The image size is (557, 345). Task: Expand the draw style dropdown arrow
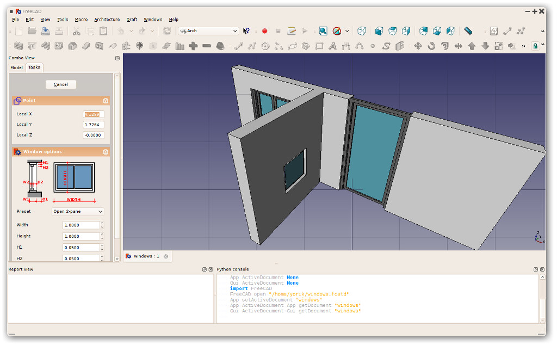point(347,31)
